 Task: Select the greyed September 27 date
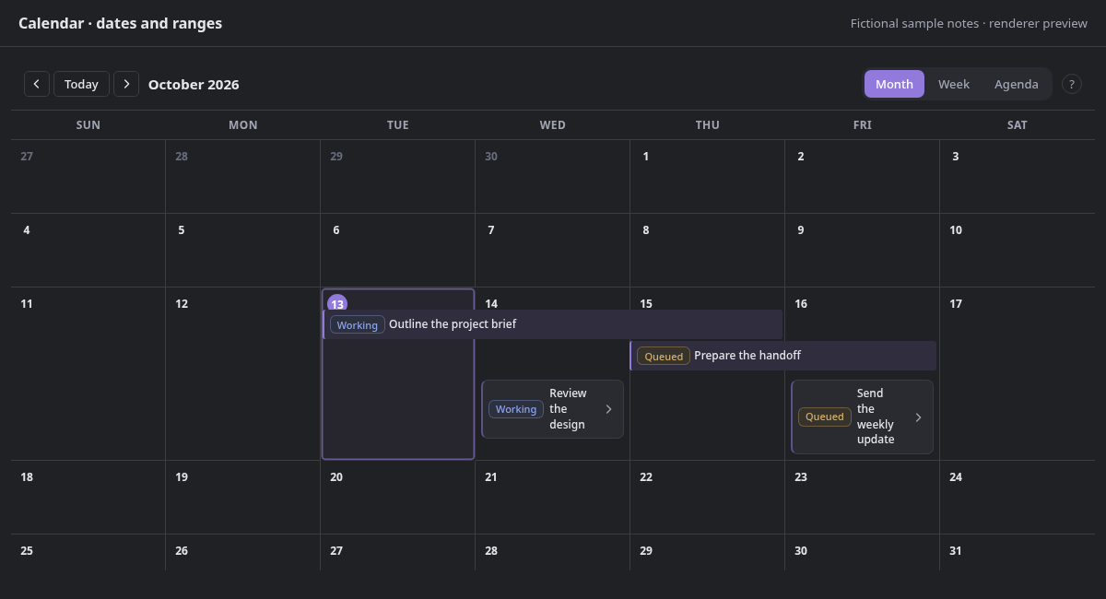(x=27, y=157)
